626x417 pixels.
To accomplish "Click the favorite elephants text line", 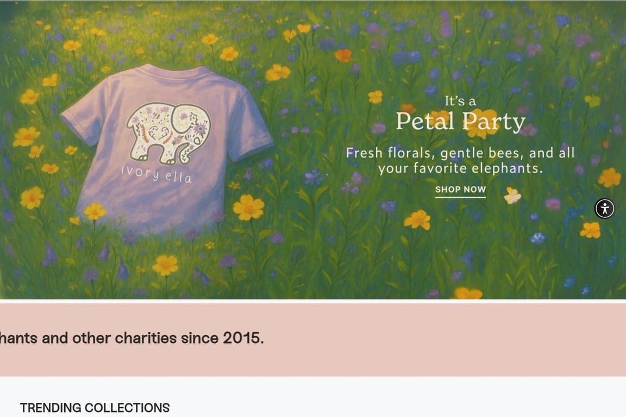I will tap(460, 168).
